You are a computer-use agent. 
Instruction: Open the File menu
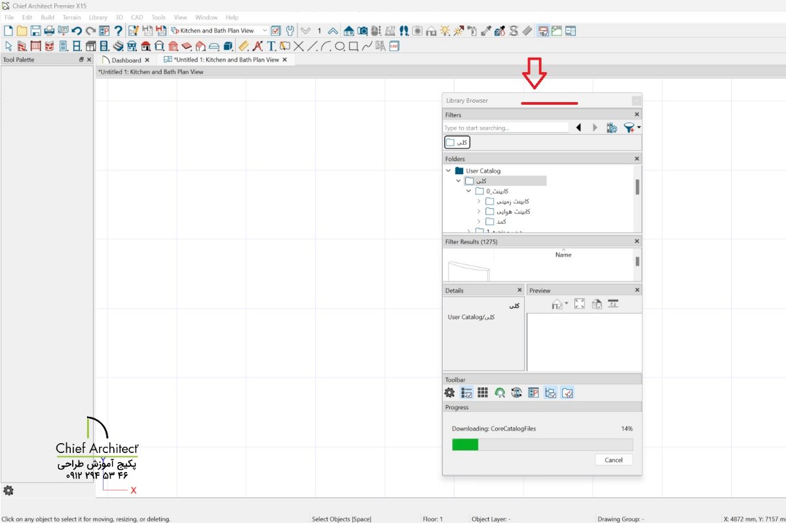9,17
